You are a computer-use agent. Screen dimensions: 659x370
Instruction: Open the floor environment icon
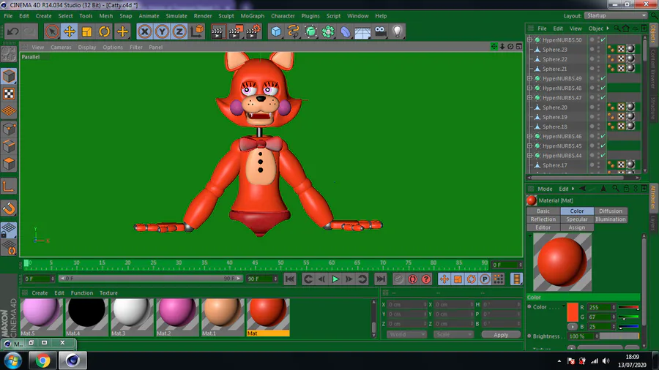pos(362,31)
